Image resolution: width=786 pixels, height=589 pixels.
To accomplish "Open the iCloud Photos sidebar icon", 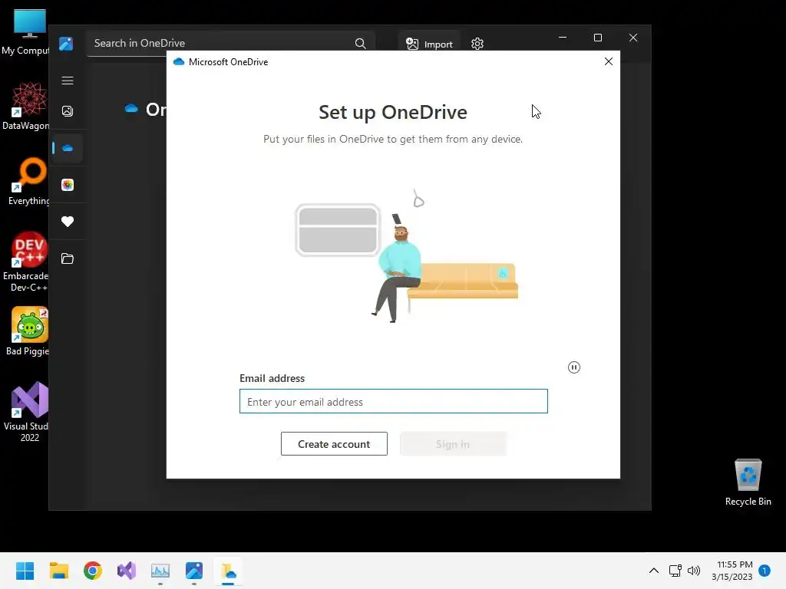I will point(68,185).
